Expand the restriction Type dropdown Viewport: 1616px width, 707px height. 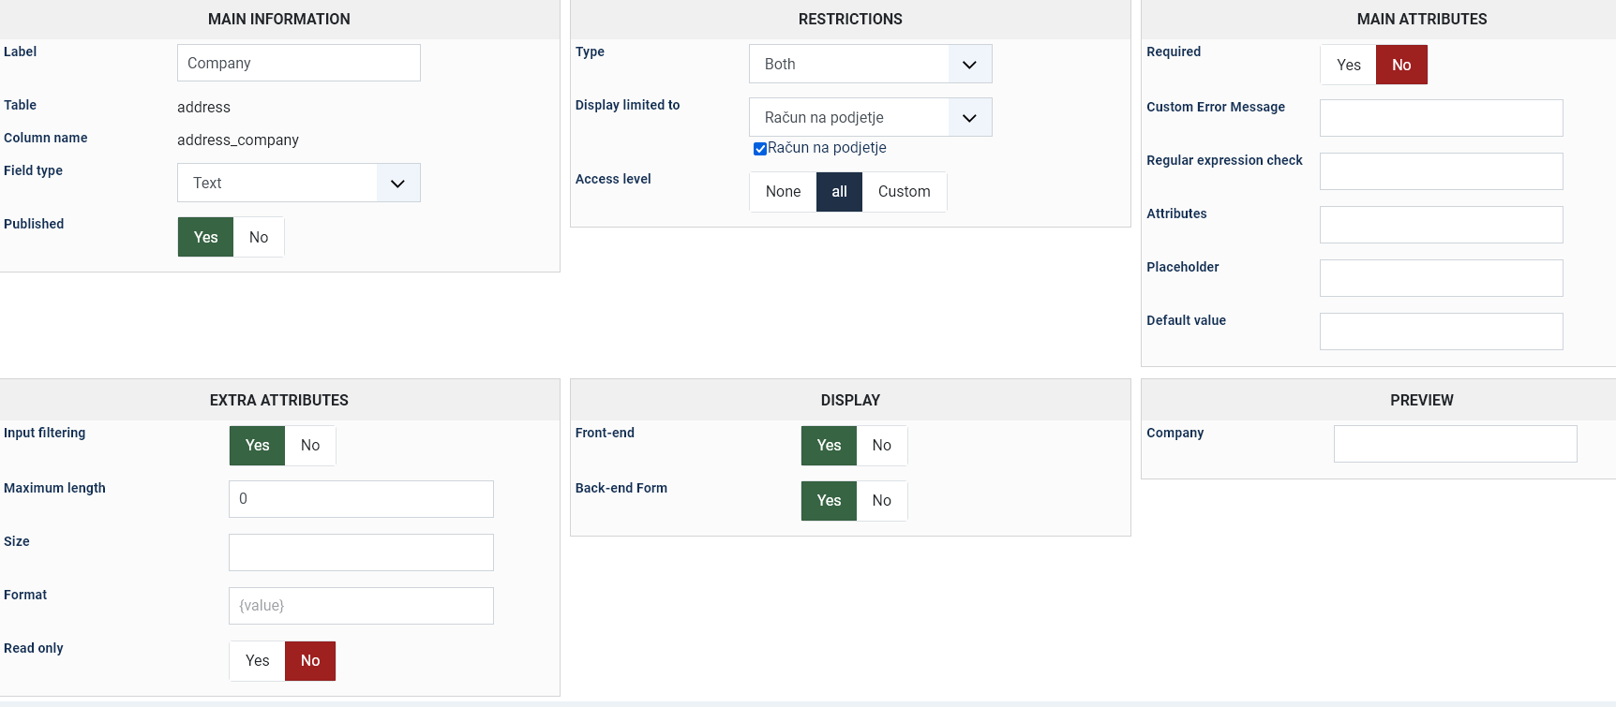[870, 64]
